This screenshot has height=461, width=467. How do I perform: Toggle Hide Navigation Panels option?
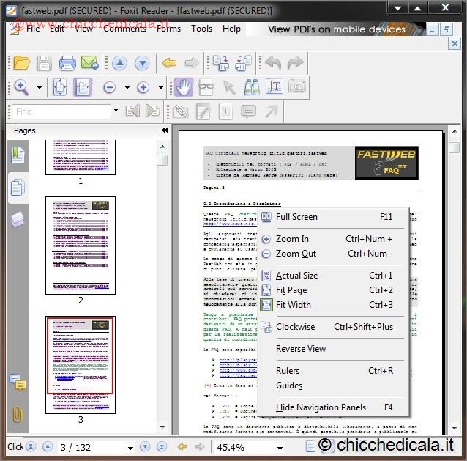321,407
